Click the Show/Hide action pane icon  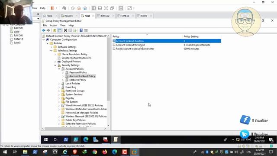point(86,30)
